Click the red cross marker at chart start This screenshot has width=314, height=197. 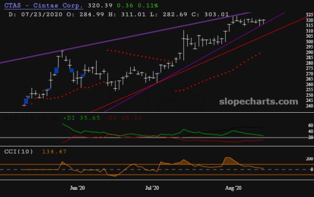point(25,105)
